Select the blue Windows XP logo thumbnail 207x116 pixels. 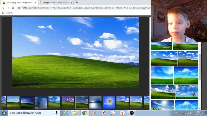[x=109, y=102]
